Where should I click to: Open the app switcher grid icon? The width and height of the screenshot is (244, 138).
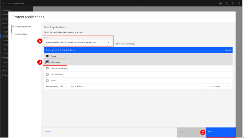pyautogui.click(x=239, y=3)
